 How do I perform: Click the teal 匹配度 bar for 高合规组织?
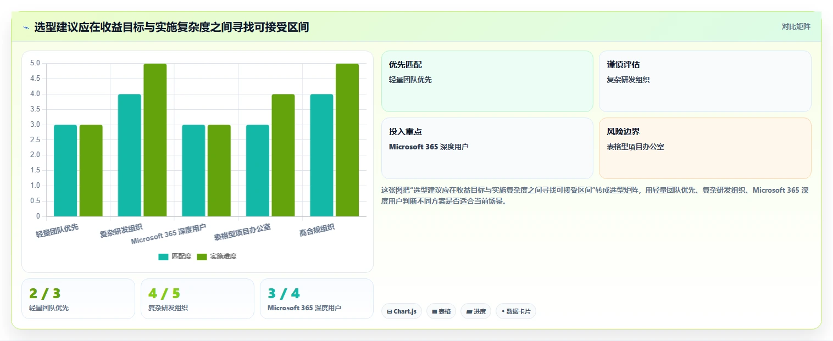pyautogui.click(x=321, y=155)
